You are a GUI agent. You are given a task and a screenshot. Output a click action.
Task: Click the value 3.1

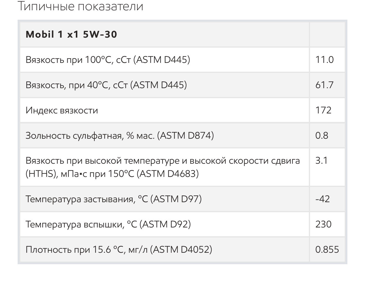(x=322, y=161)
